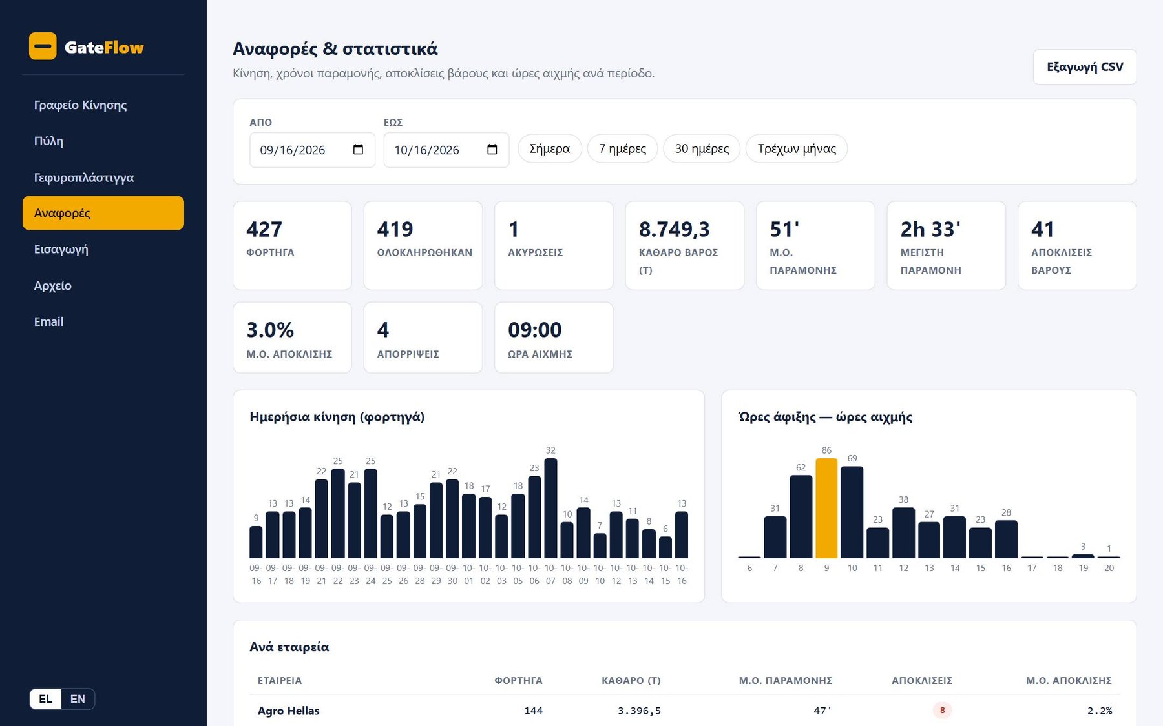1163x726 pixels.
Task: Open Εισαγωγή page
Action: (x=103, y=249)
